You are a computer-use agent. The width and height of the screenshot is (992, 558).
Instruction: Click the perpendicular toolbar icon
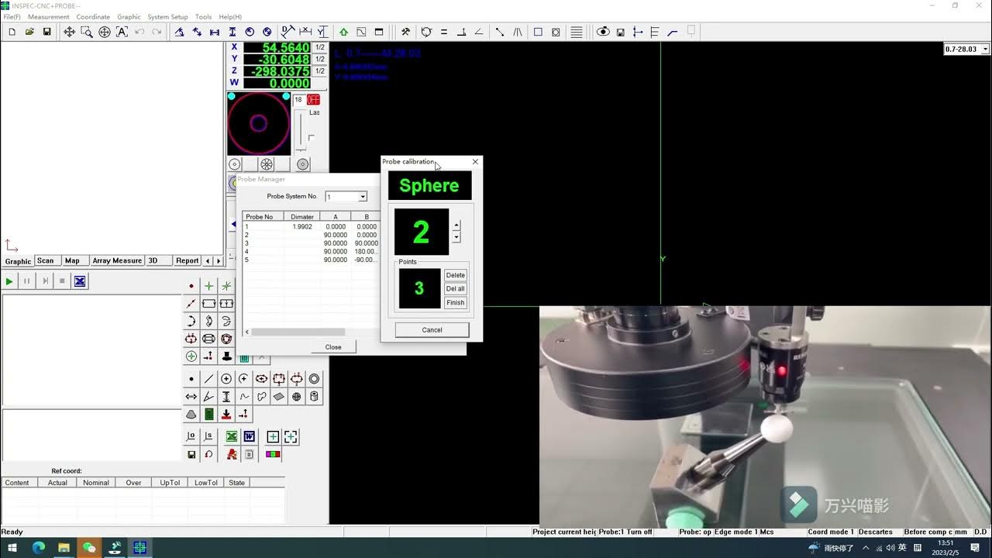[462, 32]
